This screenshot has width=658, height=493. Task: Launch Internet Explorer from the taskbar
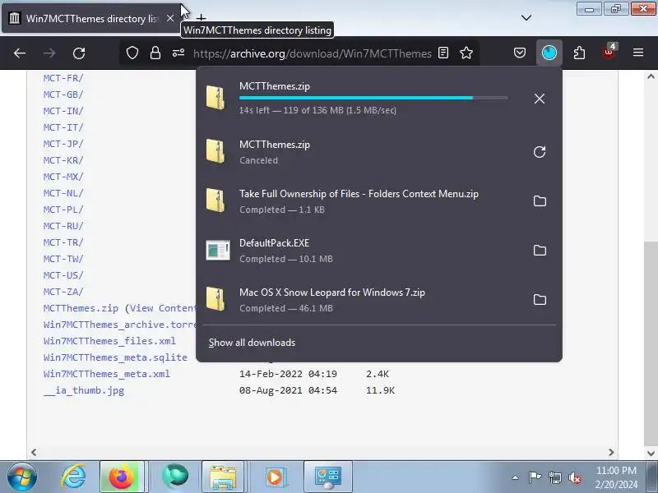(x=73, y=477)
